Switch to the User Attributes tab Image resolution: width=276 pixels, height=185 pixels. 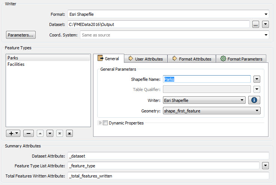(x=146, y=59)
